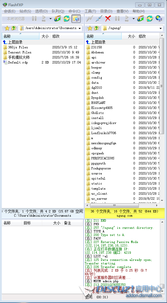The height and width of the screenshot is (303, 167).
Task: Click the lightning quick connect icon
Action: pyautogui.click(x=90, y=19)
